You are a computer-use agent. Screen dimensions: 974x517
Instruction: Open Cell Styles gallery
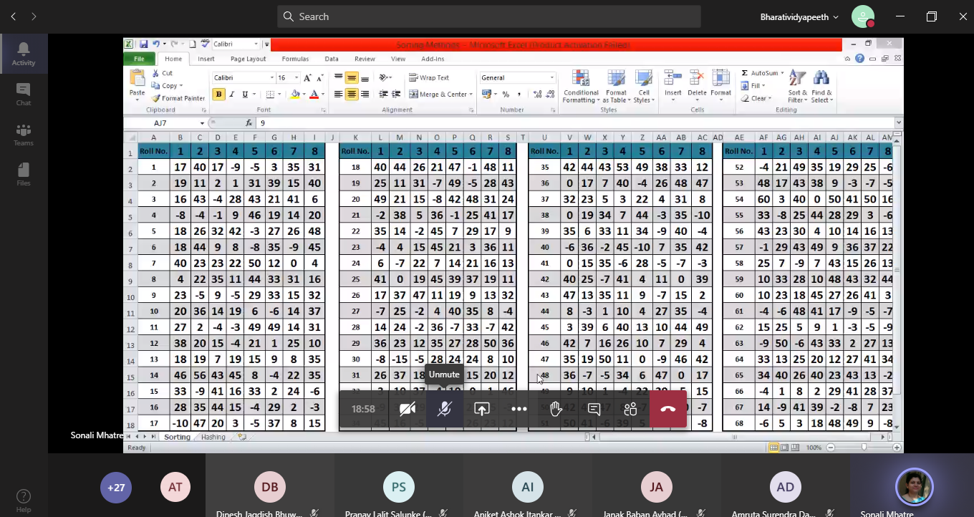[x=644, y=87]
